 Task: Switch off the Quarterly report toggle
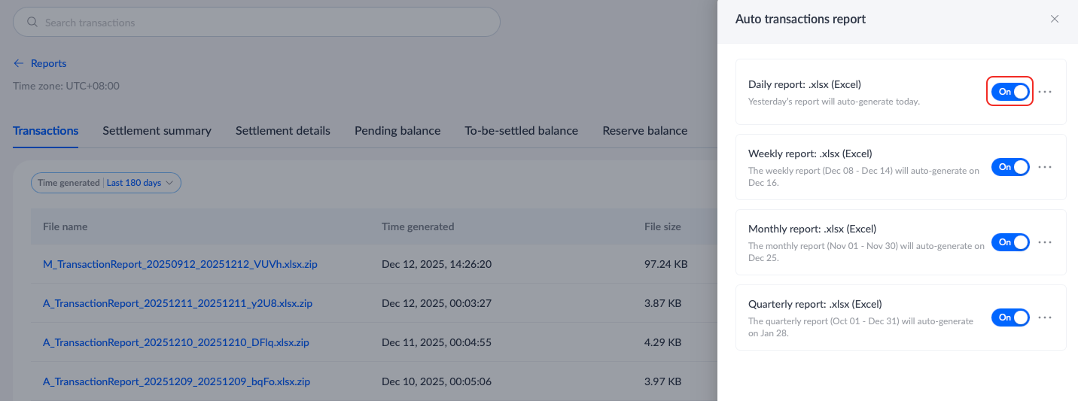pos(1009,317)
